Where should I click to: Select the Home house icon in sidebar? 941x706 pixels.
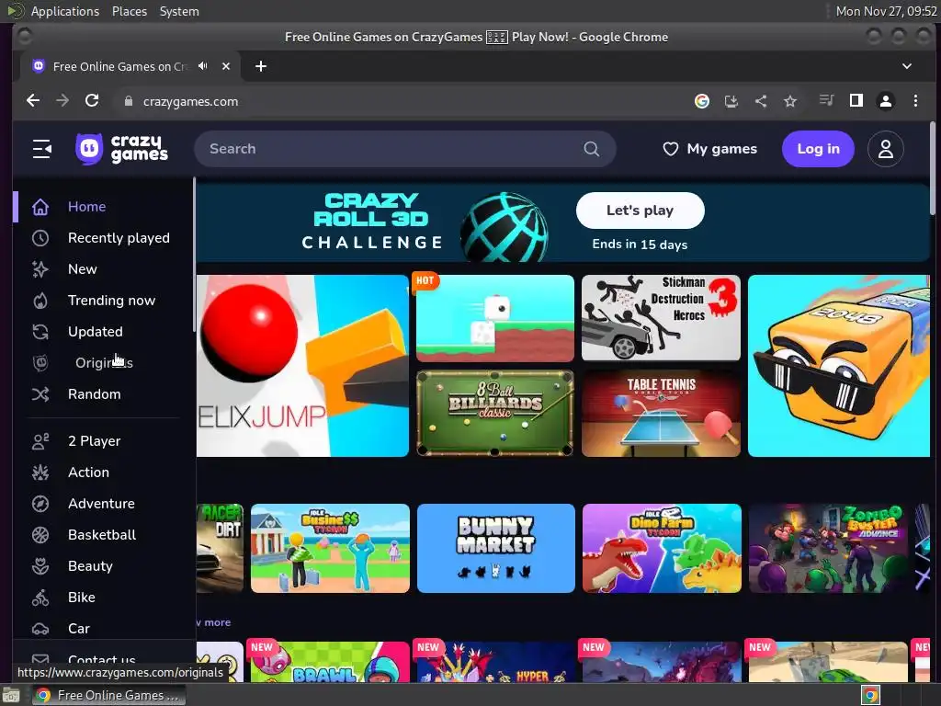[40, 207]
